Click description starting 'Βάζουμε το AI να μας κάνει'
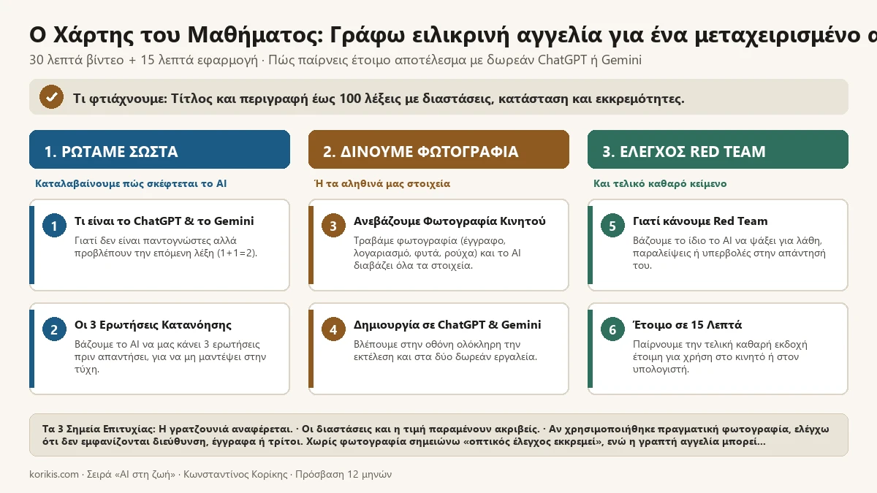877x493 pixels. pyautogui.click(x=171, y=356)
